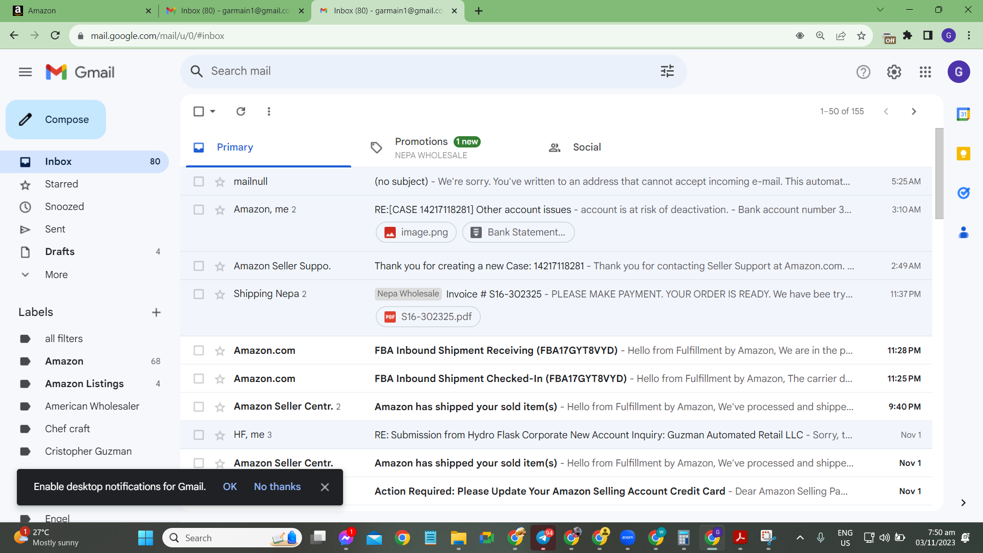Open the Telegram taskbar icon
This screenshot has width=983, height=553.
pyautogui.click(x=543, y=538)
